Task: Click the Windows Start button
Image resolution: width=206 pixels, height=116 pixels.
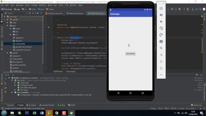Action: [x=4, y=113]
